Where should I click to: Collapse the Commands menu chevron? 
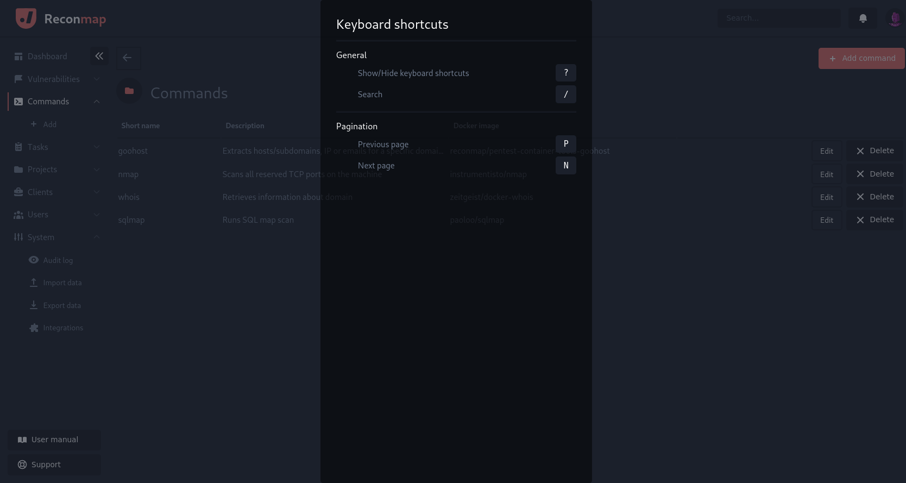coord(97,102)
